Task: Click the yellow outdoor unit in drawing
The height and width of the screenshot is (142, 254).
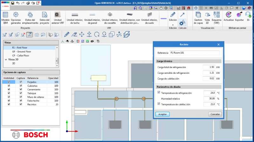Action: pyautogui.click(x=98, y=78)
